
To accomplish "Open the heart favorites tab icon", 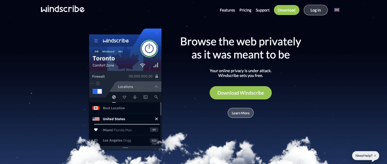I will point(124,97).
